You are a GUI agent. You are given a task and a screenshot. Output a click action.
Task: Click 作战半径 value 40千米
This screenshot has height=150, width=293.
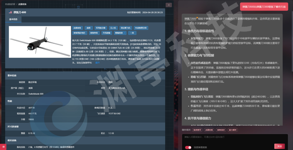pyautogui.click(x=31, y=108)
